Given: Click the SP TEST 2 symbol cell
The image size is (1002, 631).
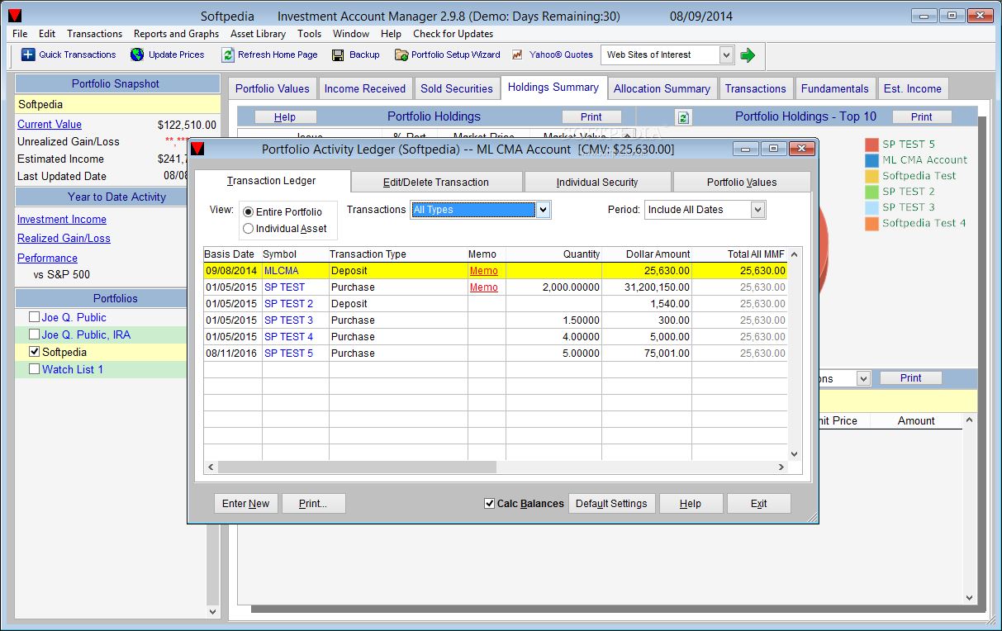Looking at the screenshot, I should pyautogui.click(x=295, y=304).
